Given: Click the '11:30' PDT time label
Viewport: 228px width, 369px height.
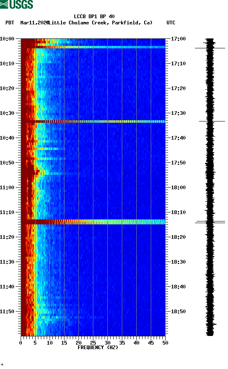Looking at the screenshot, I should [7, 262].
